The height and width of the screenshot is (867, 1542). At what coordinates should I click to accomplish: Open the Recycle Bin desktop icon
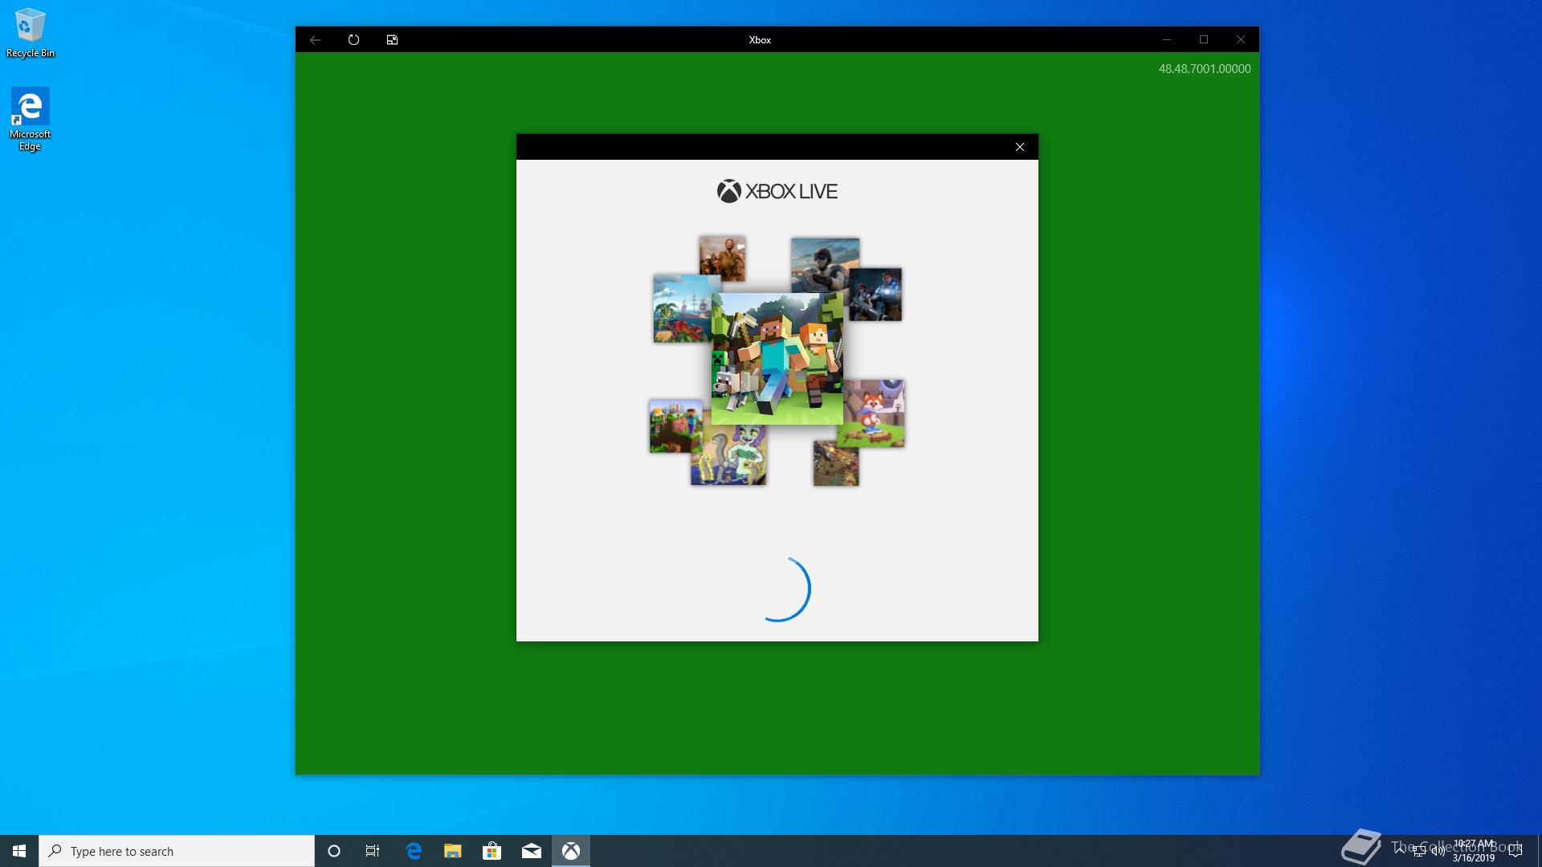[31, 33]
